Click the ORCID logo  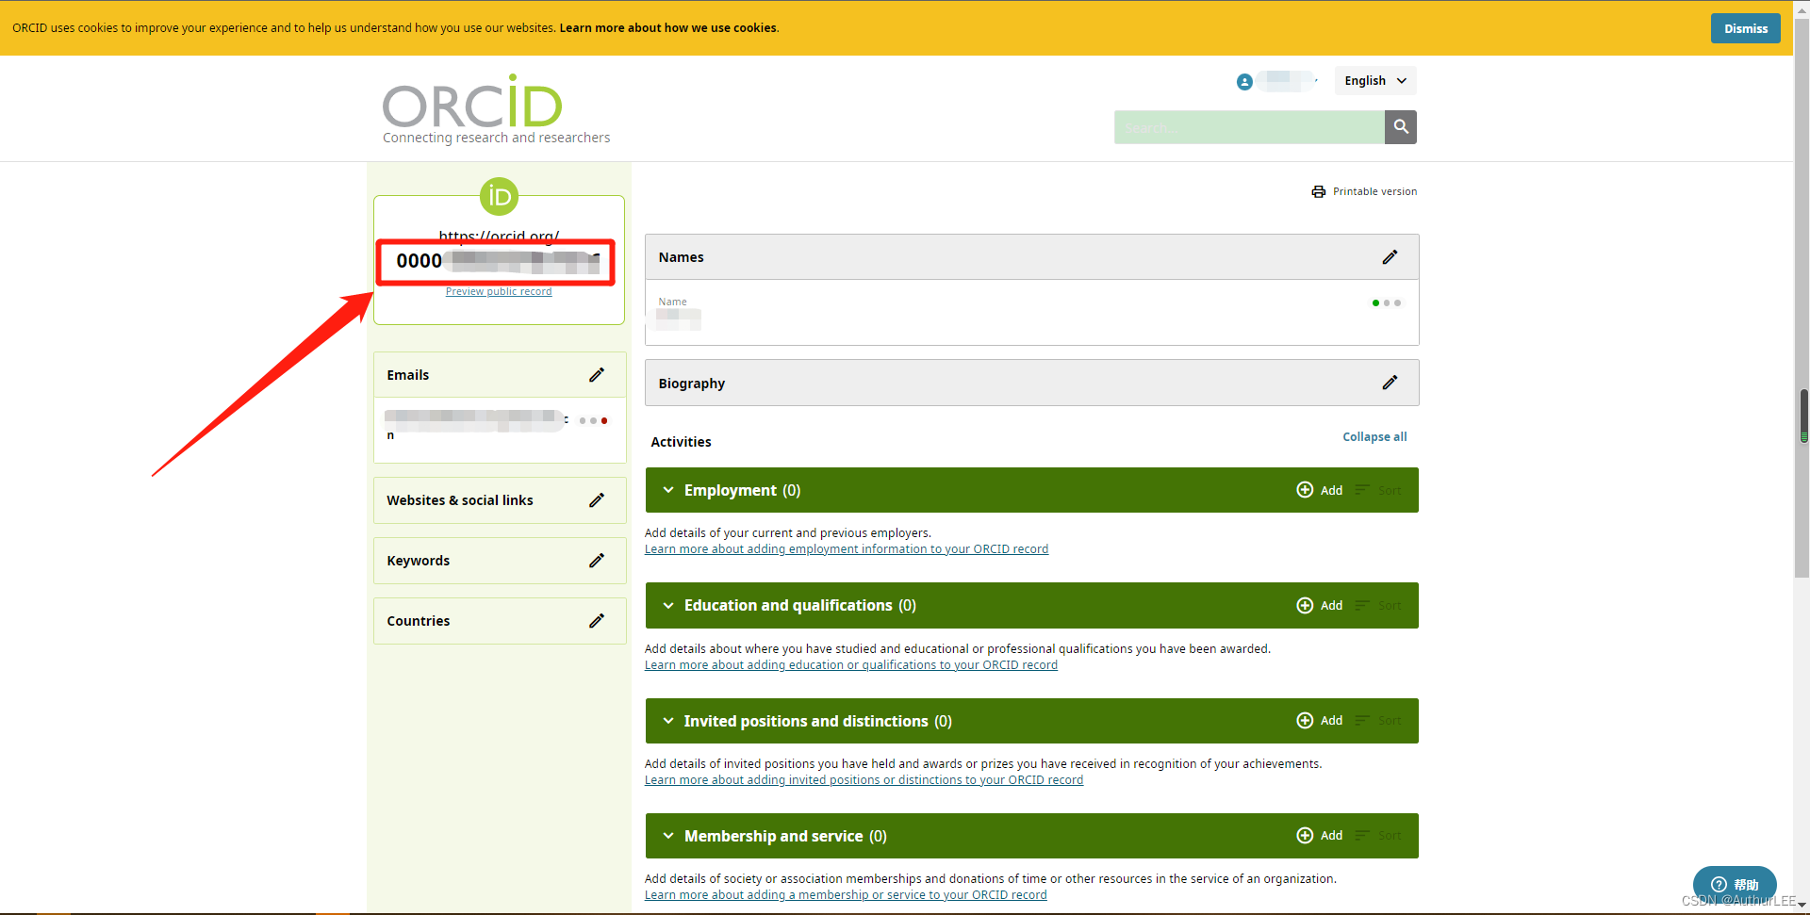pos(472,102)
